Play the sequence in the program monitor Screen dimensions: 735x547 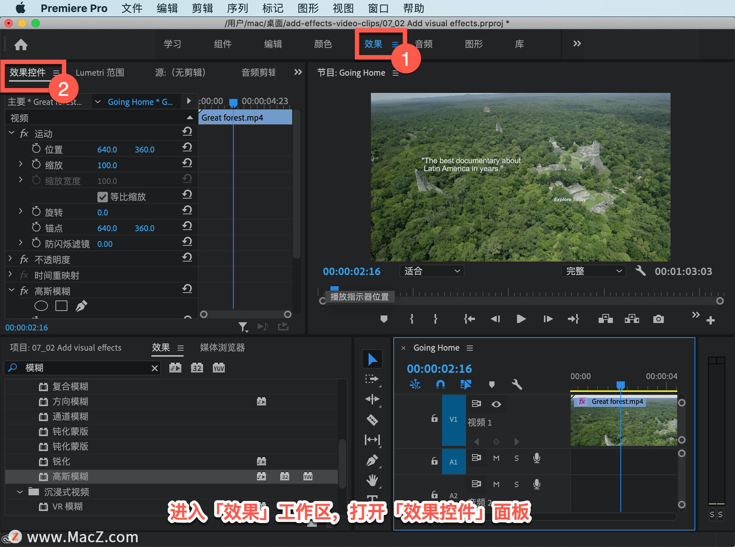521,319
